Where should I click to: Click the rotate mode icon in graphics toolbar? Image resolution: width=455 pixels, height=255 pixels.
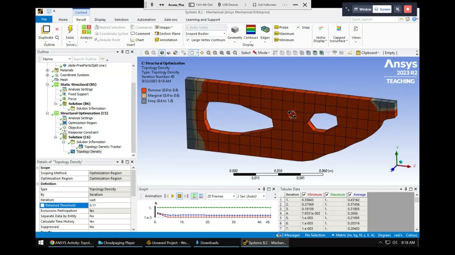[192, 53]
